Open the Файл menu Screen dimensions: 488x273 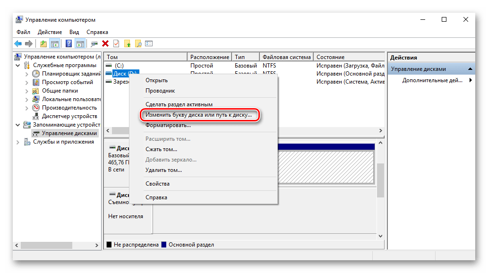tap(23, 32)
